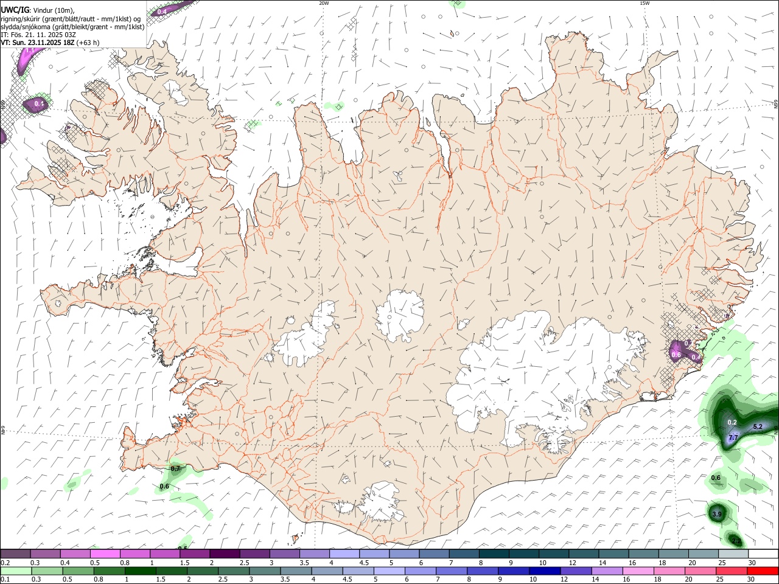The image size is (779, 584).
Task: Select the light purple 14 swatch in the rain scale
Action: (607, 571)
